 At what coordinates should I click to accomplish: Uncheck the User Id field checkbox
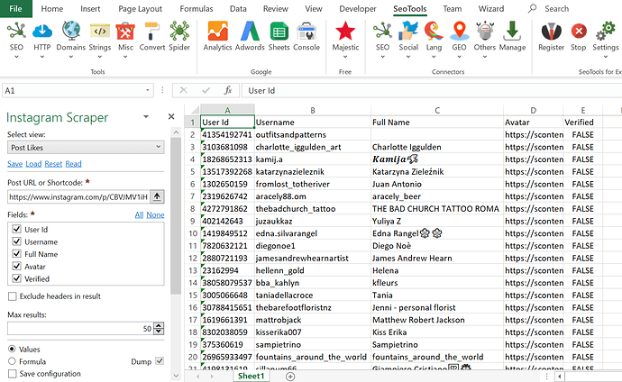pyautogui.click(x=16, y=229)
